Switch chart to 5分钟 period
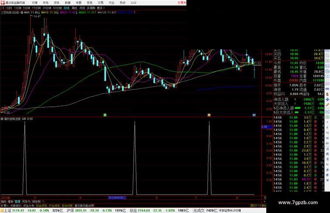The width and height of the screenshot is (330, 213). 27,8
